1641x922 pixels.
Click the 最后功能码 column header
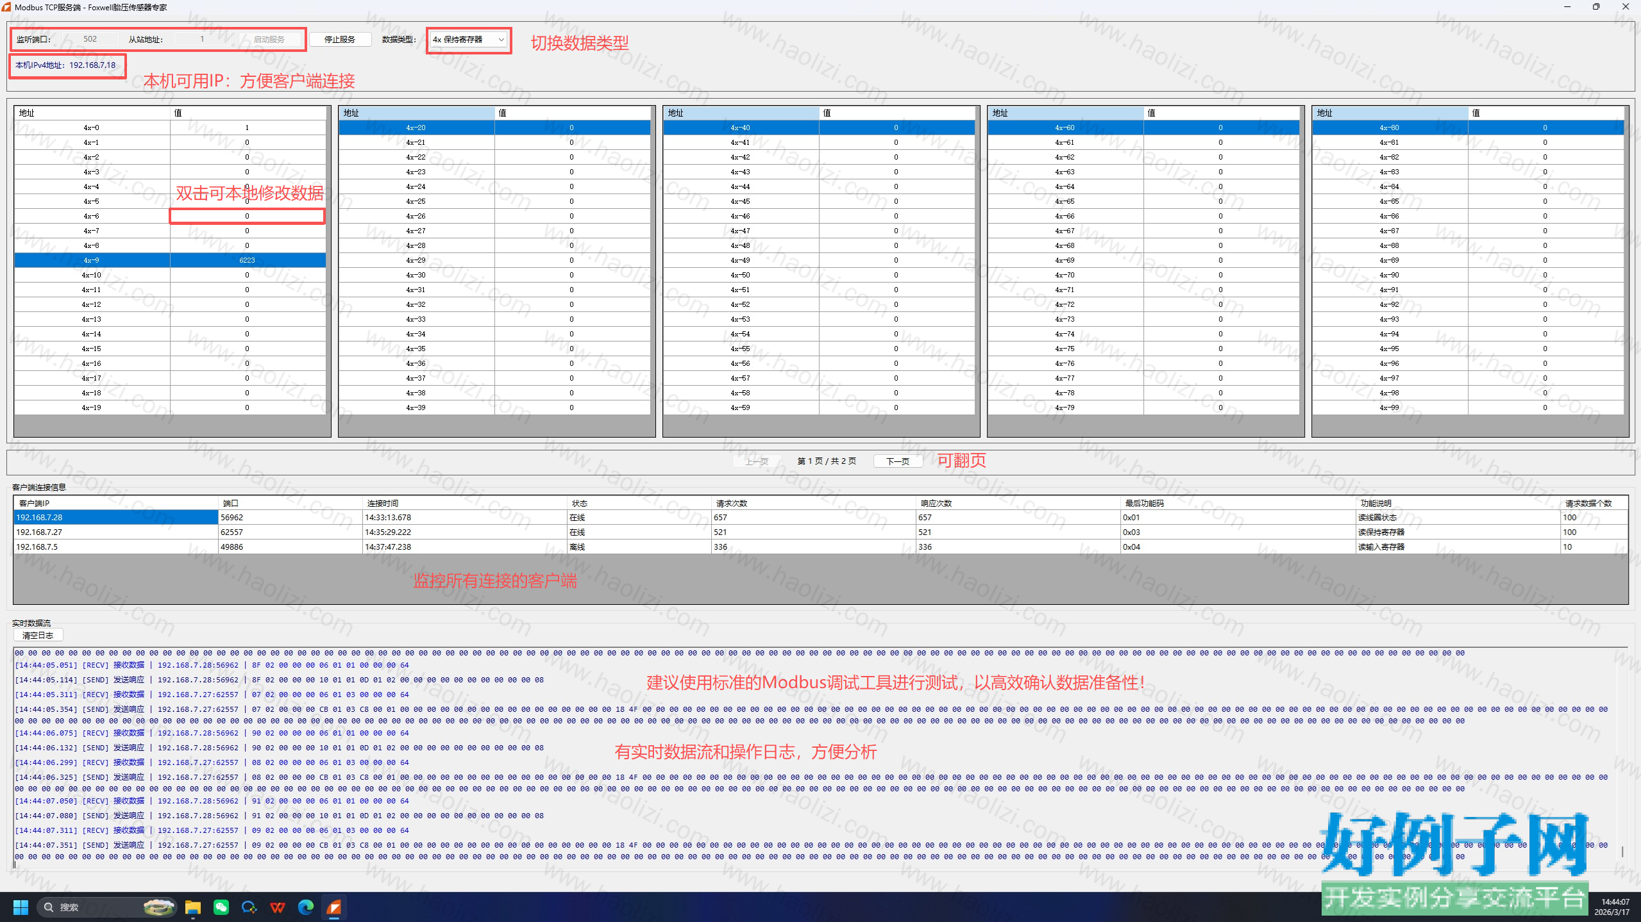point(1238,504)
